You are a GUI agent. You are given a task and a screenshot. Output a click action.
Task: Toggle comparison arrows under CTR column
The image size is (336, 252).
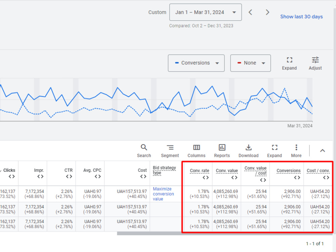pos(69,177)
